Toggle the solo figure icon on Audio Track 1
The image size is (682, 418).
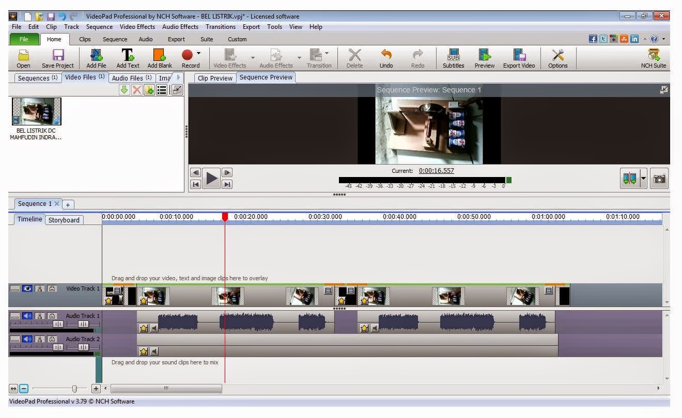coord(40,315)
